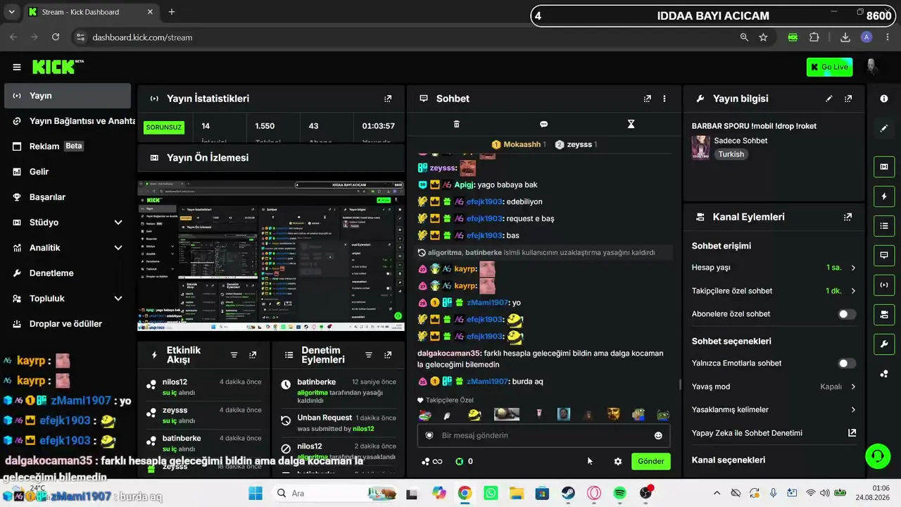Filter the Etkinlik Akışı feed
The height and width of the screenshot is (507, 901).
pos(234,355)
